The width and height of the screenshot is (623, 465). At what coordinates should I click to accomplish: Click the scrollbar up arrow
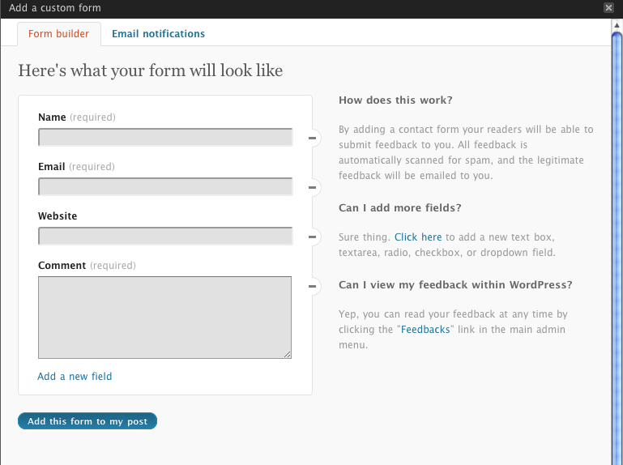617,26
